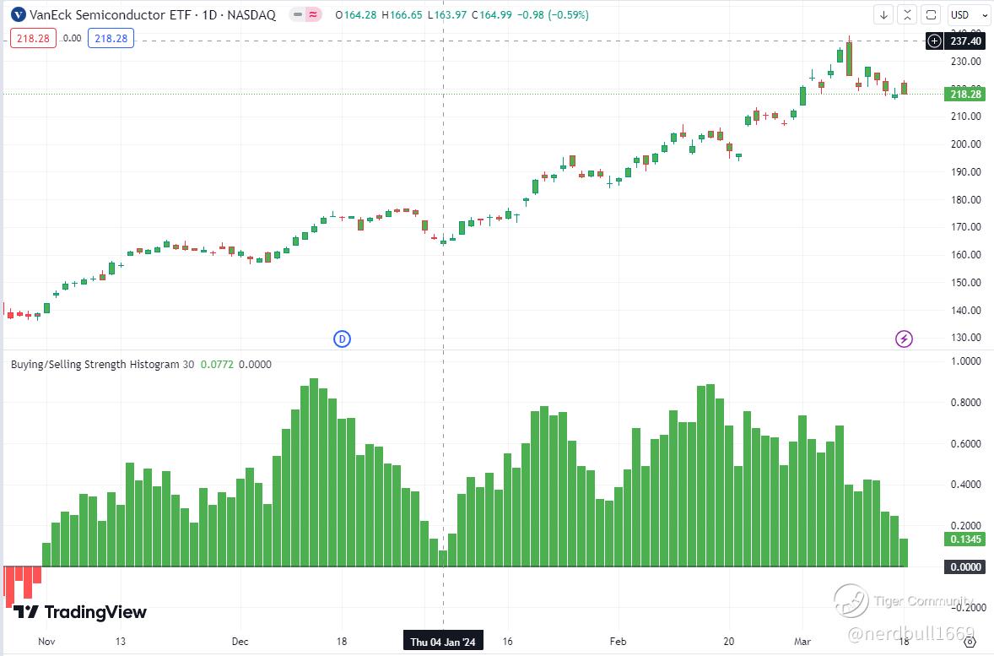Click the dark 0.0000 zero-line scale label
The width and height of the screenshot is (994, 656).
(x=965, y=567)
